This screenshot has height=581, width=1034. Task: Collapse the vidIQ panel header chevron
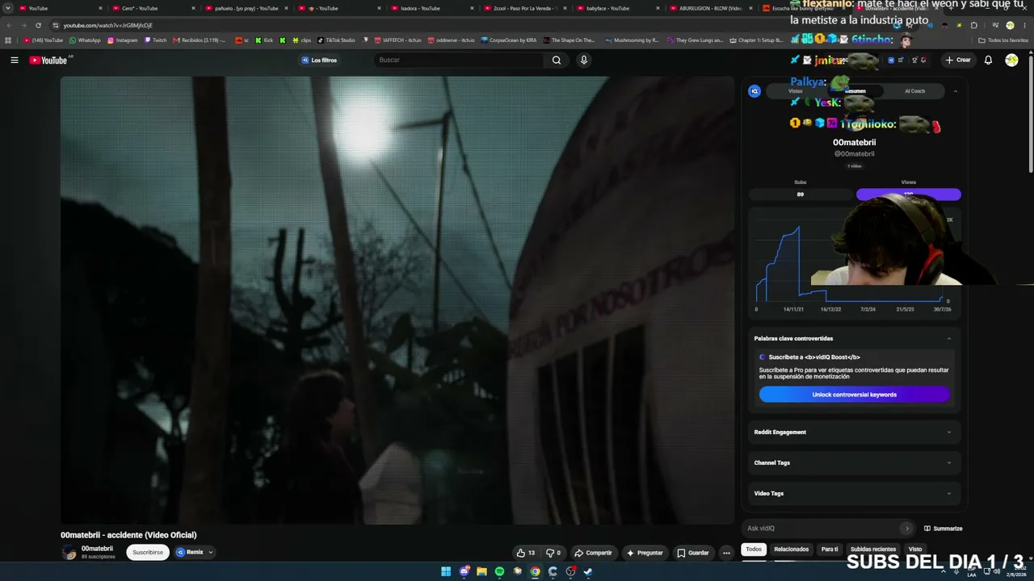coord(956,91)
